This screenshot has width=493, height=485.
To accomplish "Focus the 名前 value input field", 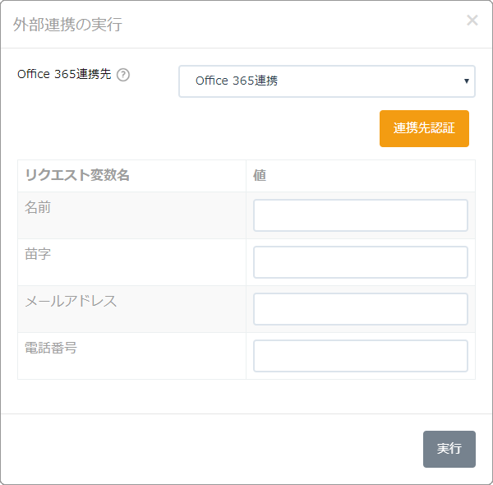I will (x=361, y=215).
